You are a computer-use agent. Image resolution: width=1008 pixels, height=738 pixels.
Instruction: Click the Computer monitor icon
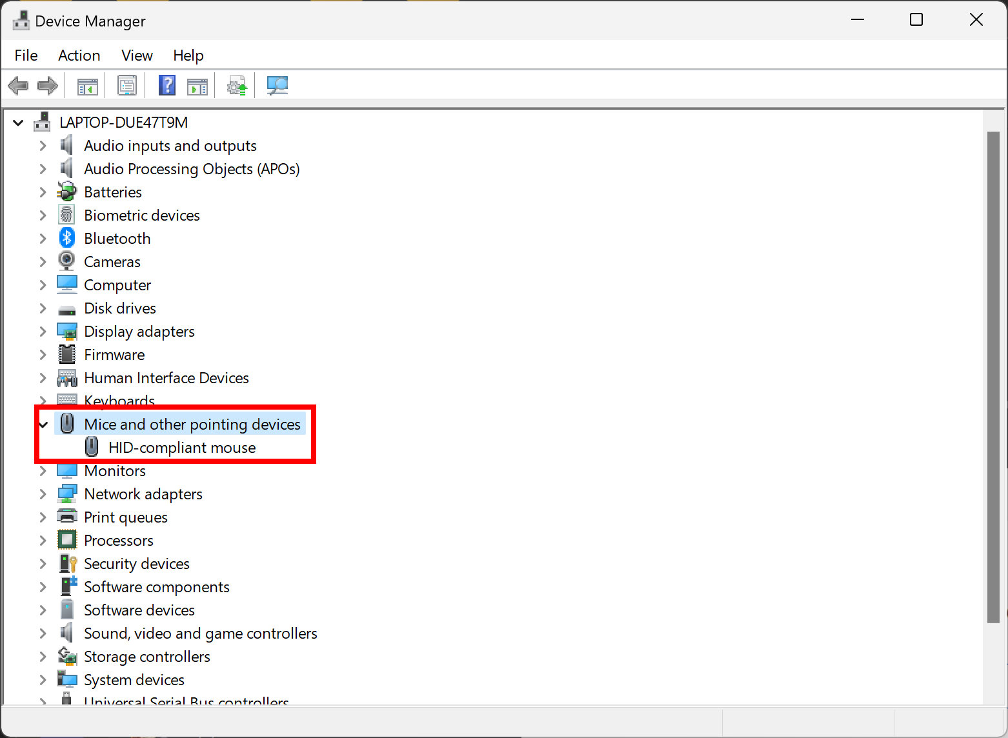pyautogui.click(x=67, y=284)
